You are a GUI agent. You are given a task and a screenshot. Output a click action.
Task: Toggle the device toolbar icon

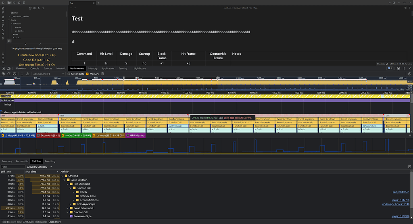(9, 68)
